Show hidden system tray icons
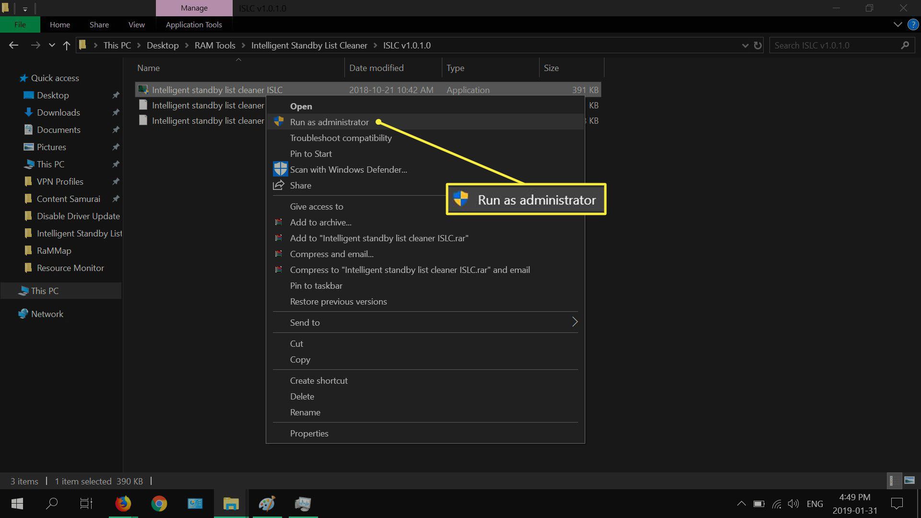Image resolution: width=921 pixels, height=518 pixels. (x=741, y=504)
